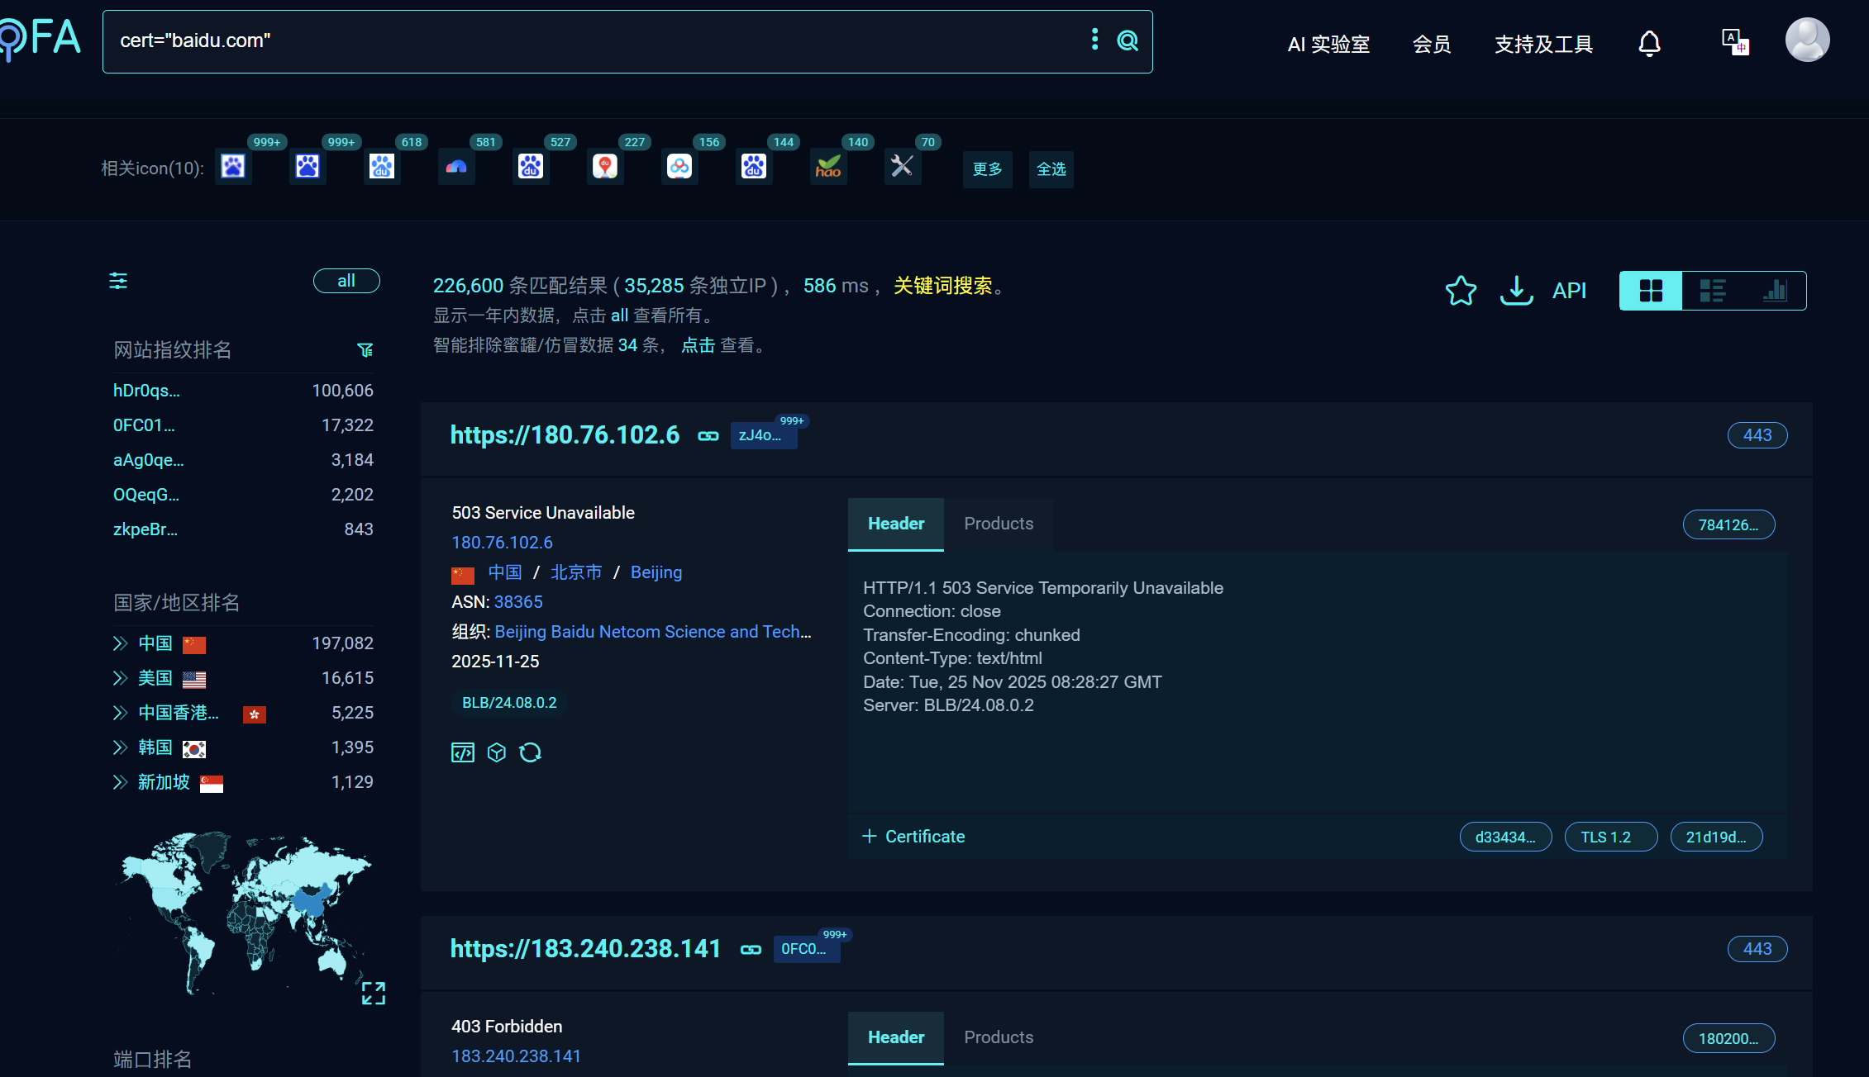Expand the 美国 country entry
This screenshot has width=1869, height=1077.
[121, 678]
